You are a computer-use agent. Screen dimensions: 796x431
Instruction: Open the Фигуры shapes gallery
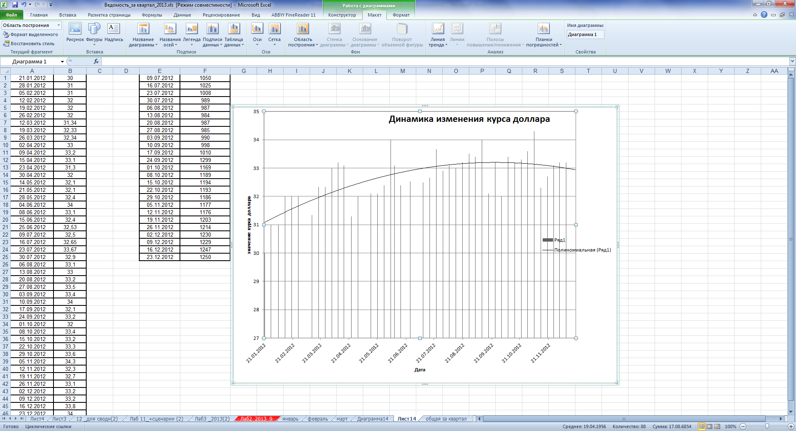[x=94, y=34]
